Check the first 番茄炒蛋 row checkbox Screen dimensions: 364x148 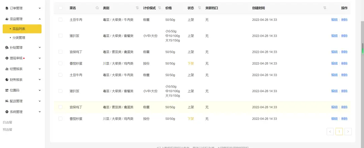tap(60, 64)
